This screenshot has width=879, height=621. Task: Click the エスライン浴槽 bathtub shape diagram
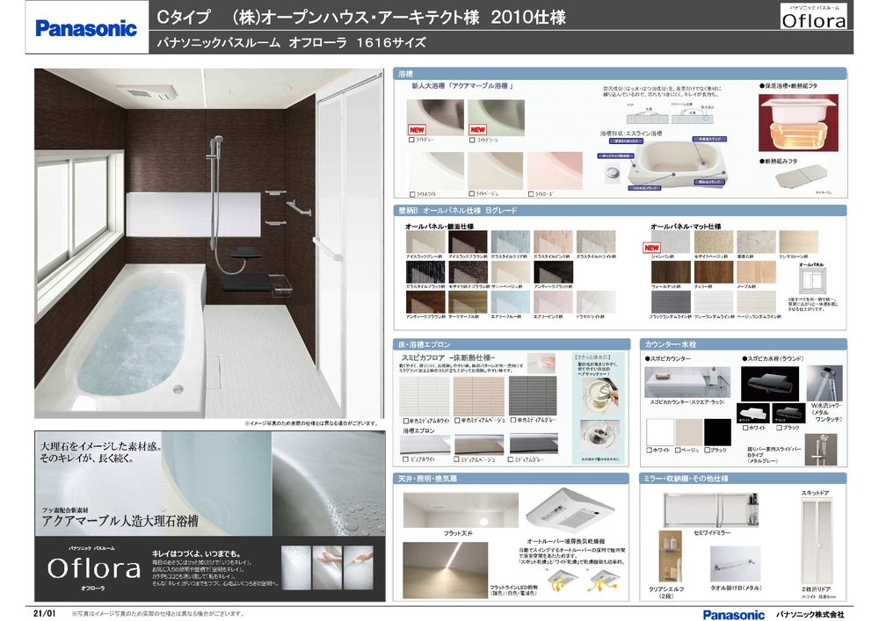(678, 163)
